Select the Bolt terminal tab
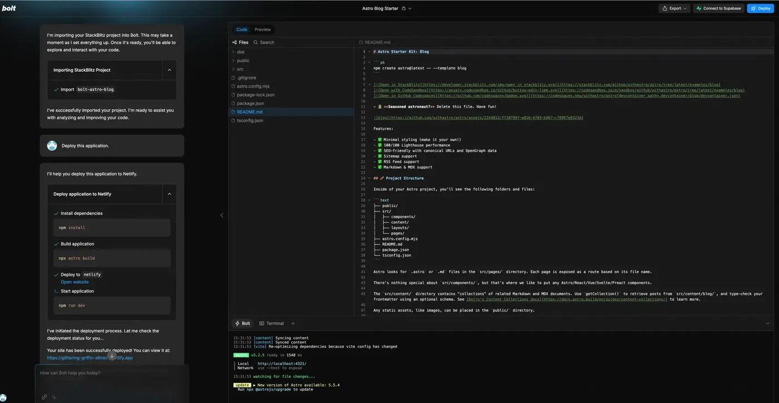Image resolution: width=779 pixels, height=403 pixels. point(242,323)
